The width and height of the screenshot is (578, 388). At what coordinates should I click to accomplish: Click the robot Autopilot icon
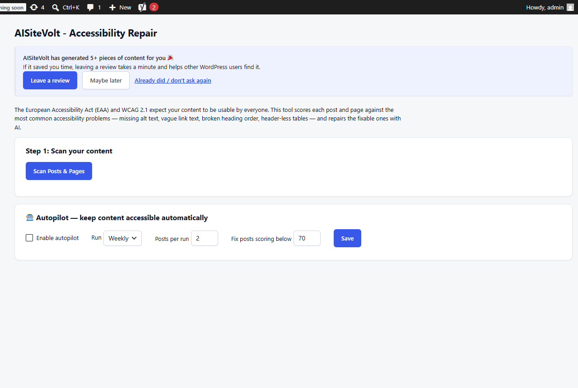tap(30, 217)
